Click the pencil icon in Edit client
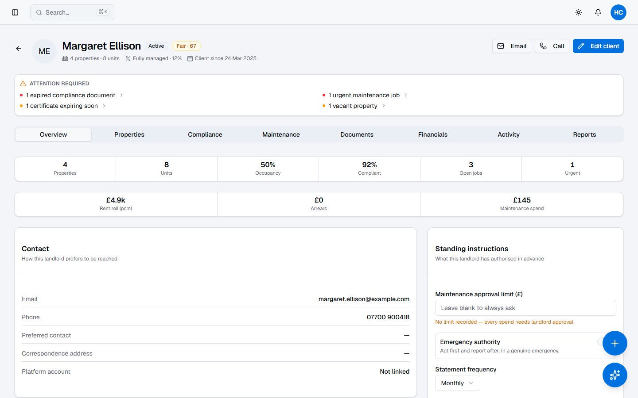638x398 pixels. pos(581,46)
